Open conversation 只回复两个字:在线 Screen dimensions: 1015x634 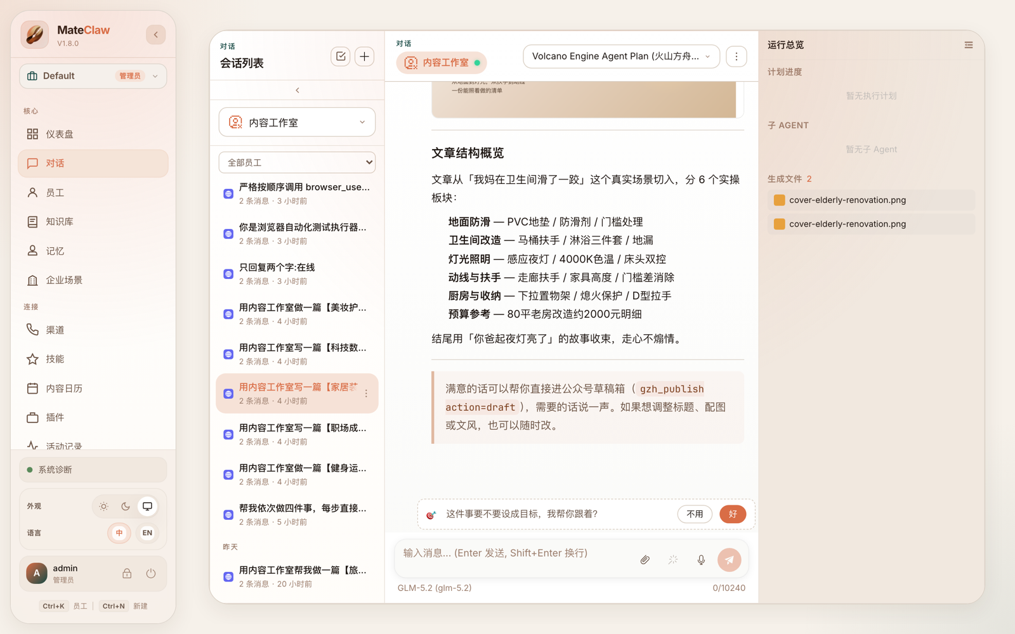click(297, 274)
